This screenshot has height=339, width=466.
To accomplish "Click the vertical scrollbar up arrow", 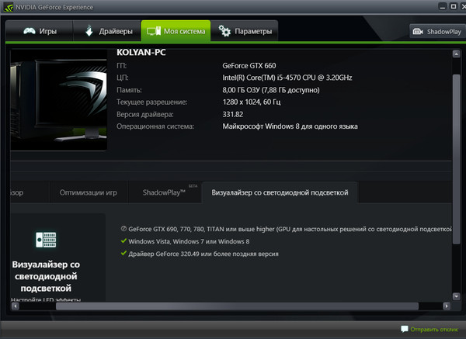I will (x=456, y=54).
